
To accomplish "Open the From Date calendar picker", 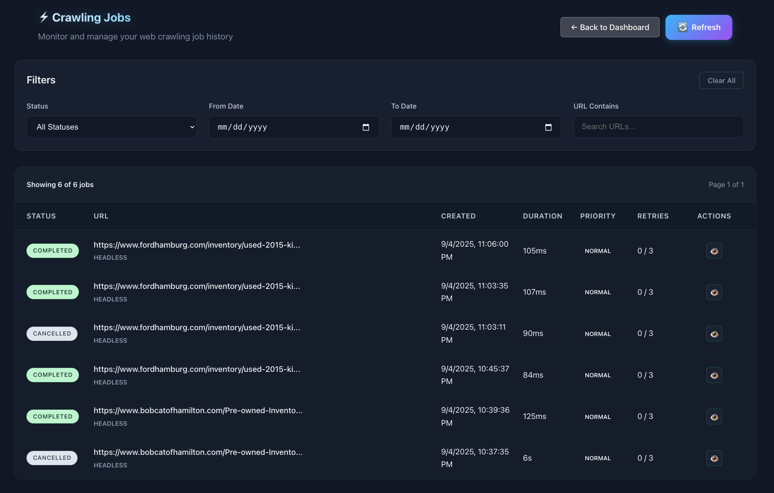I will click(366, 127).
